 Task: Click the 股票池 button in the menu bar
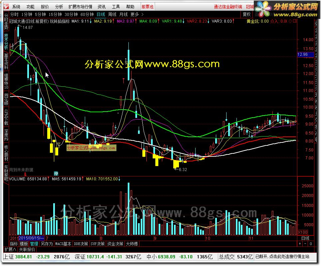[x=147, y=7]
